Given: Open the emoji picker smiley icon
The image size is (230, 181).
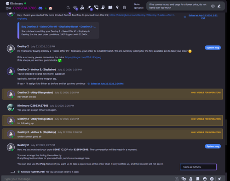Looking at the screenshot, I should (x=205, y=179).
